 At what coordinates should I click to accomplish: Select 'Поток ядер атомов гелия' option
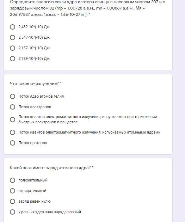[12, 97]
